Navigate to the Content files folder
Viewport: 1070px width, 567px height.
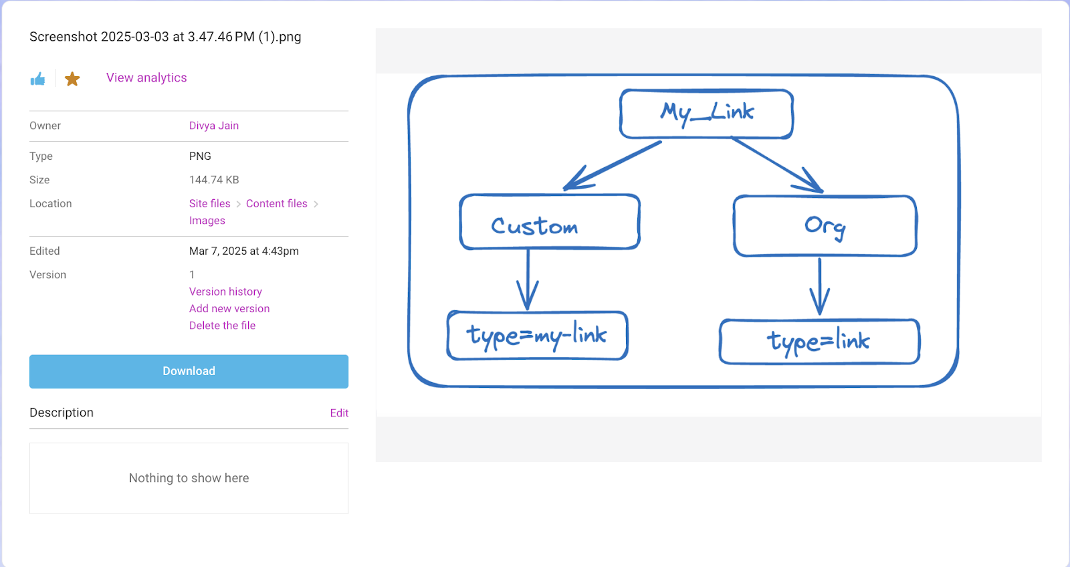(x=276, y=203)
